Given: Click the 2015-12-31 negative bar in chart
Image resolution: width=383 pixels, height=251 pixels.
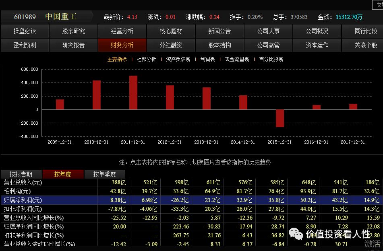Looking at the screenshot, I should coord(279,119).
